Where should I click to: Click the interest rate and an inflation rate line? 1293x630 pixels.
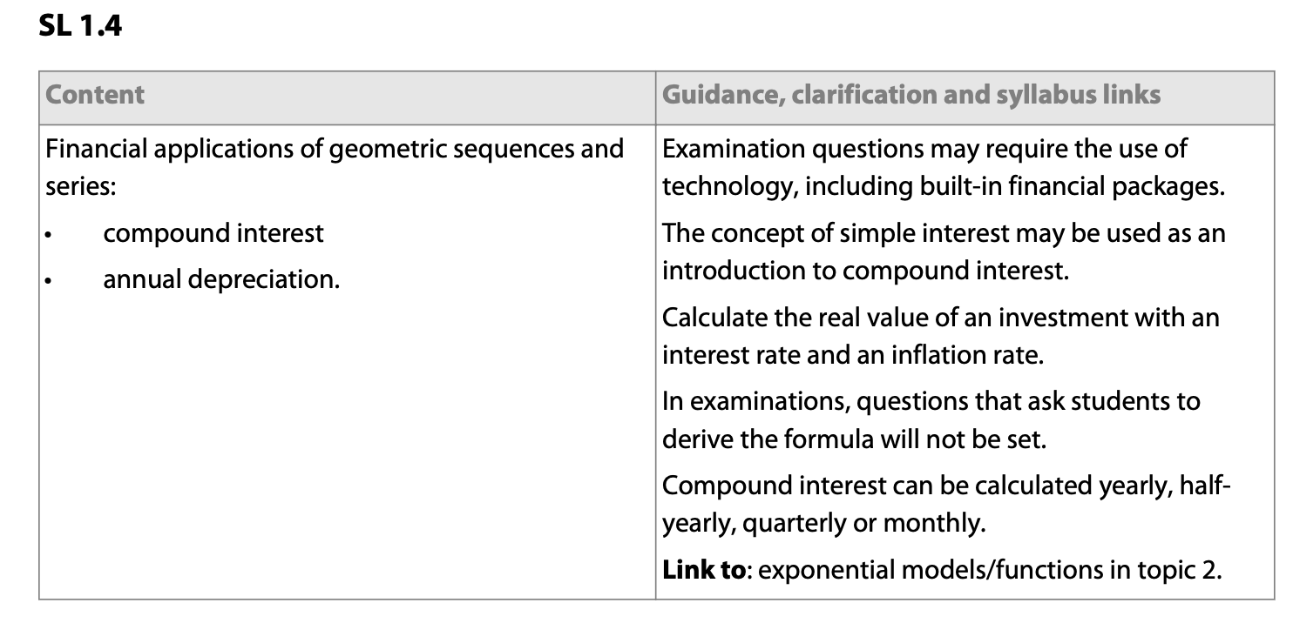852,355
